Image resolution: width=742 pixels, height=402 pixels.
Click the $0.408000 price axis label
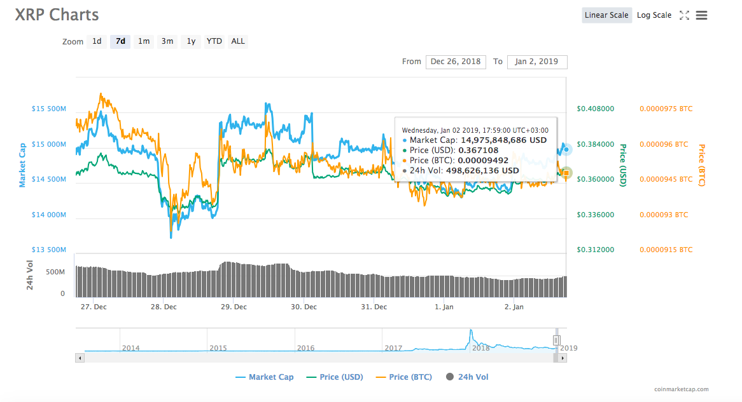595,109
